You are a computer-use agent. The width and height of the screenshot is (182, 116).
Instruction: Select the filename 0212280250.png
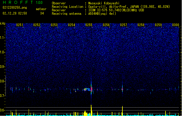[15, 8]
